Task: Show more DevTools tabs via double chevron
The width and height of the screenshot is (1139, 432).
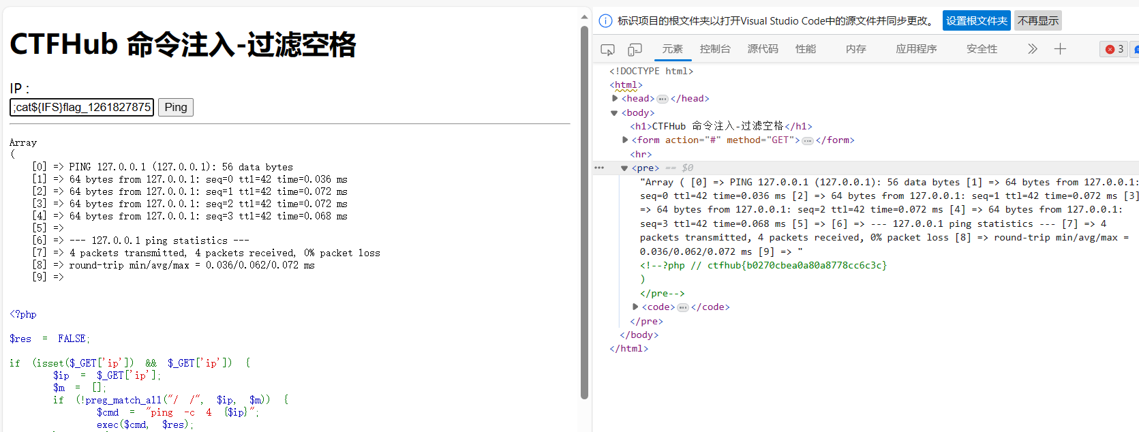Action: (x=1033, y=49)
